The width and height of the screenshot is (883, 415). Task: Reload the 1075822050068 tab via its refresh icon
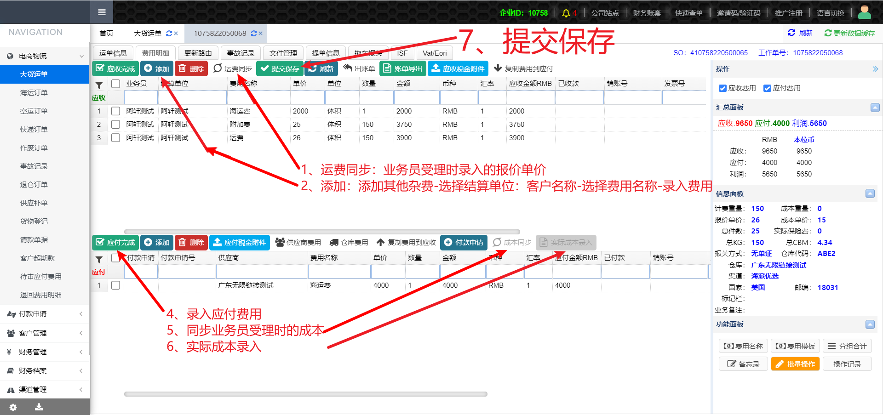coord(254,34)
